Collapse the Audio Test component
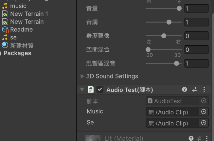This screenshot has height=141, width=214. (x=82, y=89)
